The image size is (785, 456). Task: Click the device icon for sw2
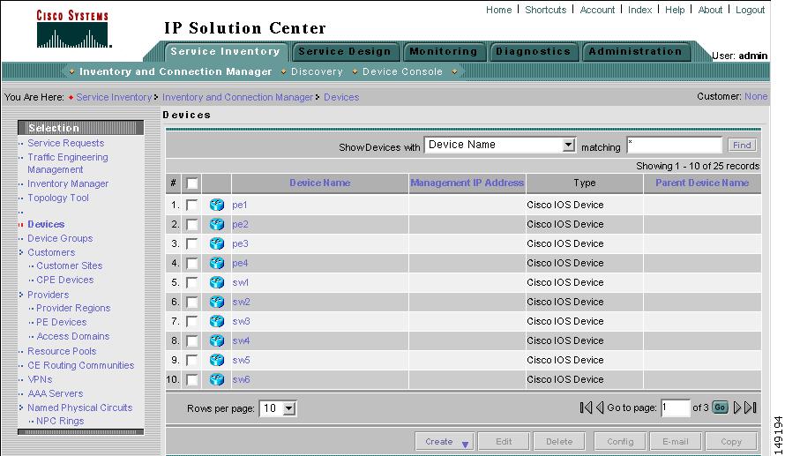(217, 302)
